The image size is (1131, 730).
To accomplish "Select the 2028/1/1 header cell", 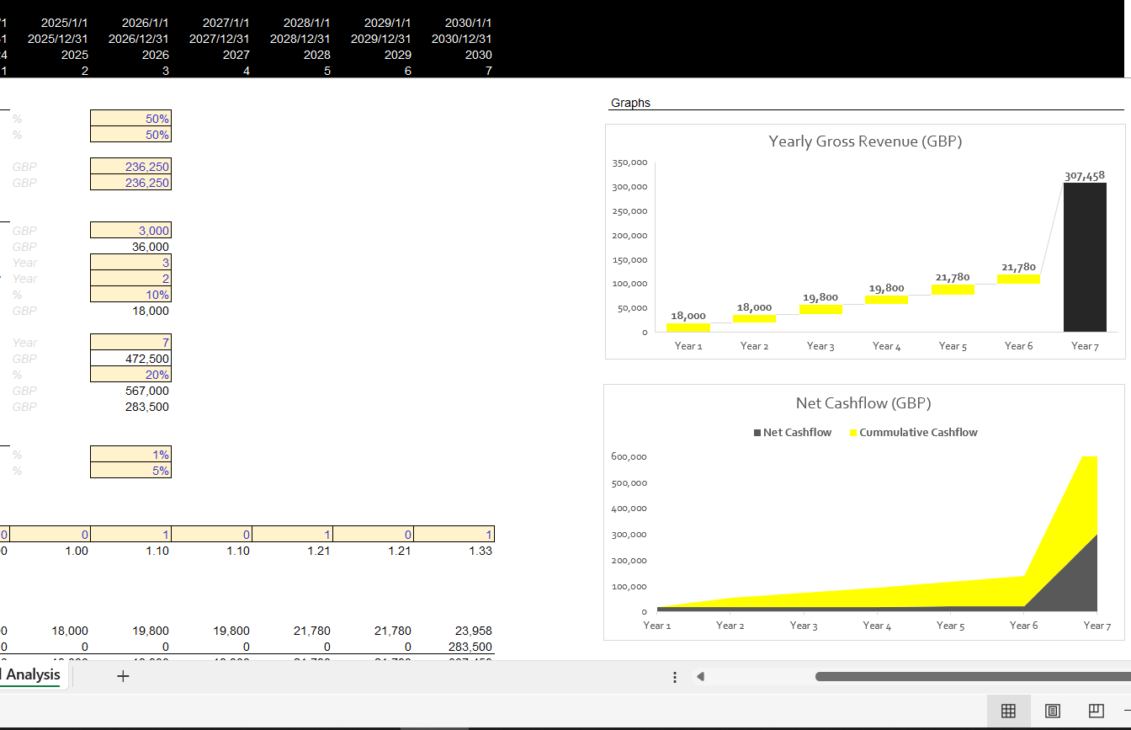I will tap(293, 23).
